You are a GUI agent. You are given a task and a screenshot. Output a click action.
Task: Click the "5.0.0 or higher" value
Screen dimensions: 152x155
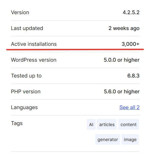pyautogui.click(x=122, y=60)
